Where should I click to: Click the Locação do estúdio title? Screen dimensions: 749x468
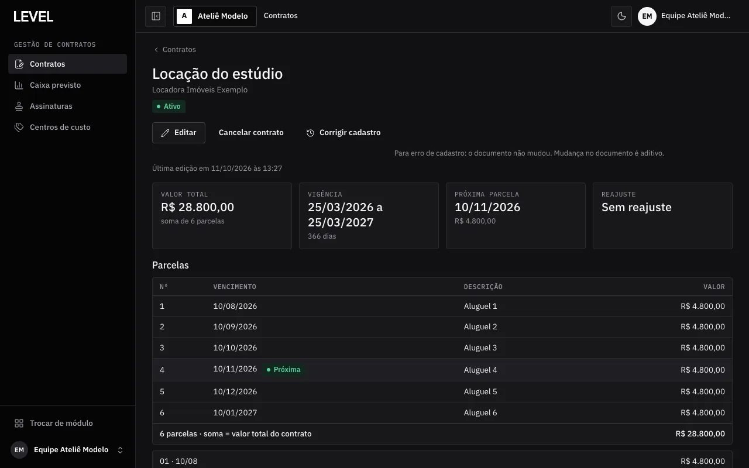(x=218, y=74)
